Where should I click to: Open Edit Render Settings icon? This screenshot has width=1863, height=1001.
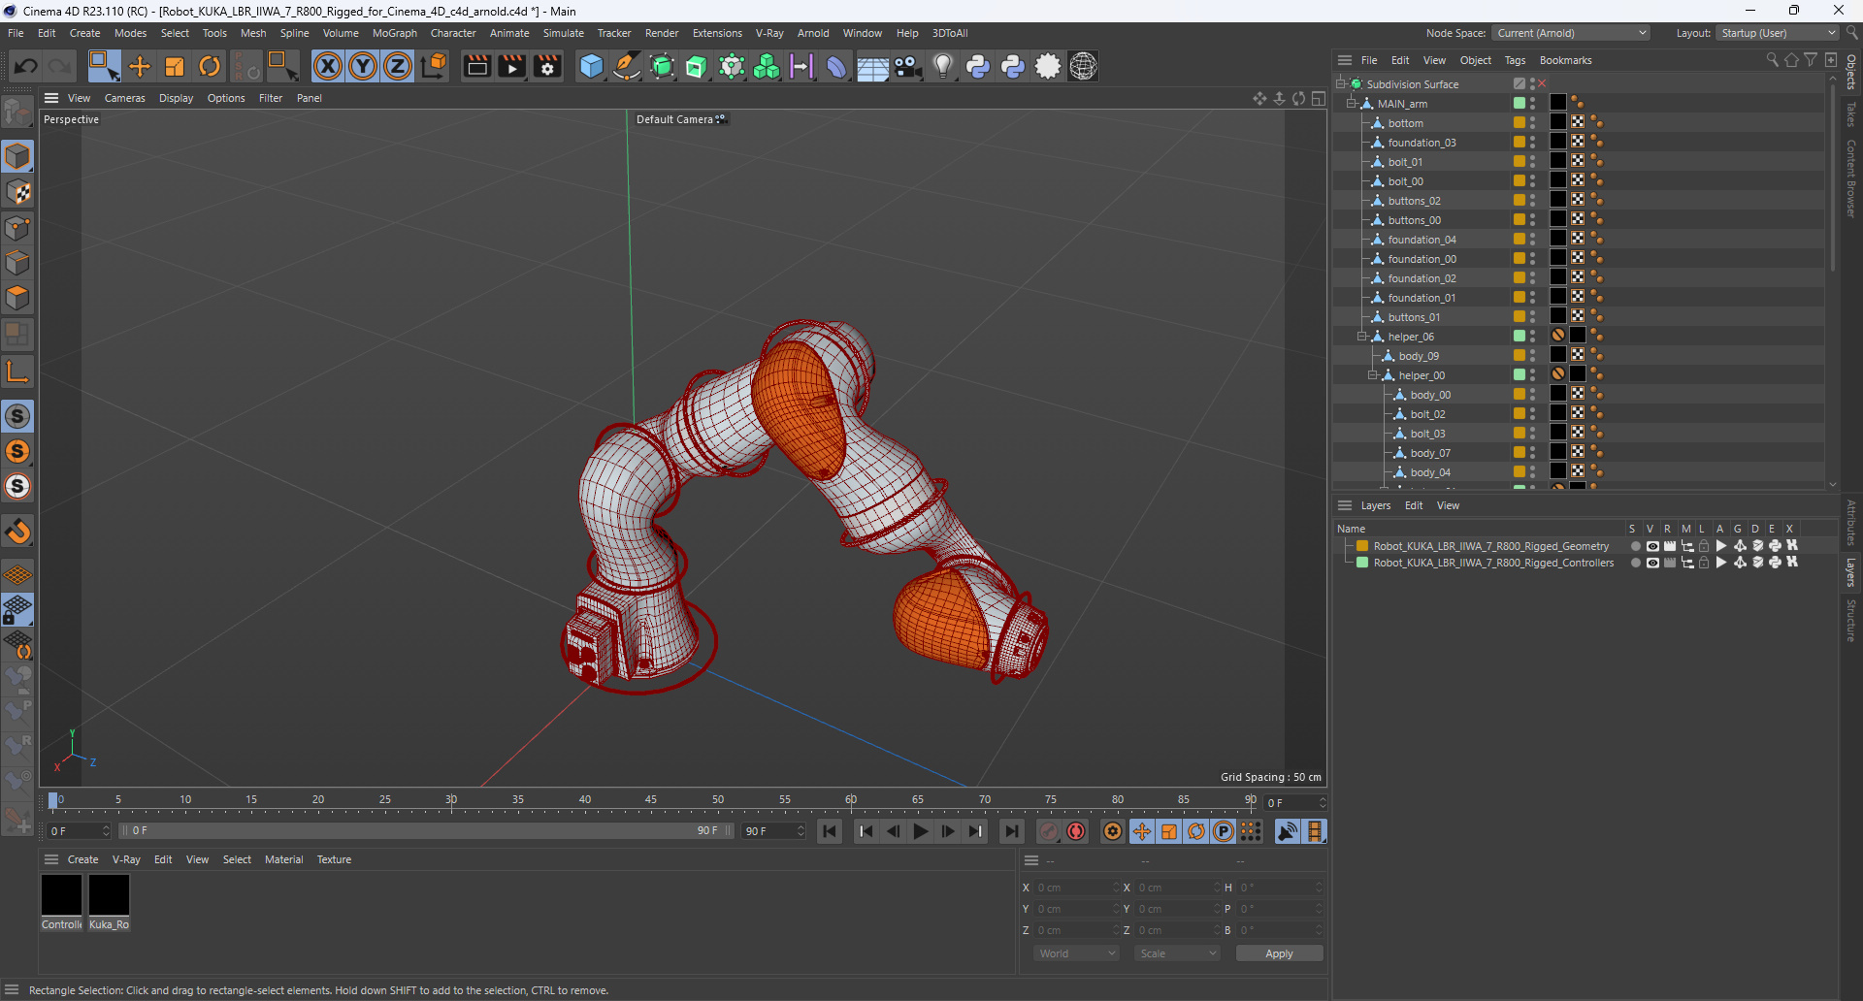tap(547, 66)
